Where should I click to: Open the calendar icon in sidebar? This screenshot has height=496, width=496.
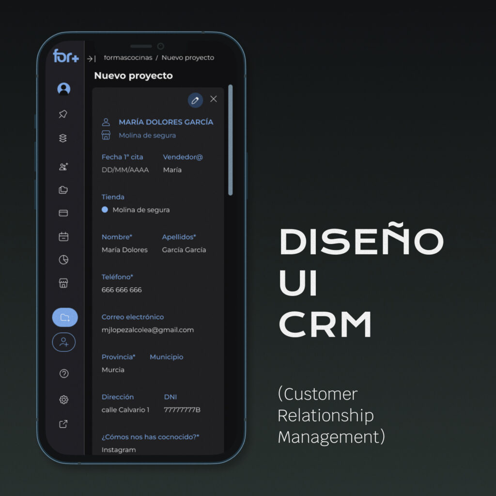63,237
